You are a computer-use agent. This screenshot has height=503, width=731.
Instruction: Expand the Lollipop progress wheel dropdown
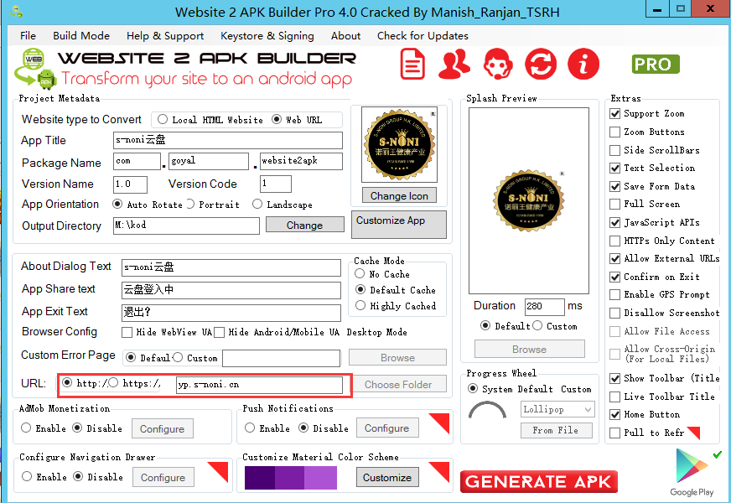pyautogui.click(x=557, y=409)
